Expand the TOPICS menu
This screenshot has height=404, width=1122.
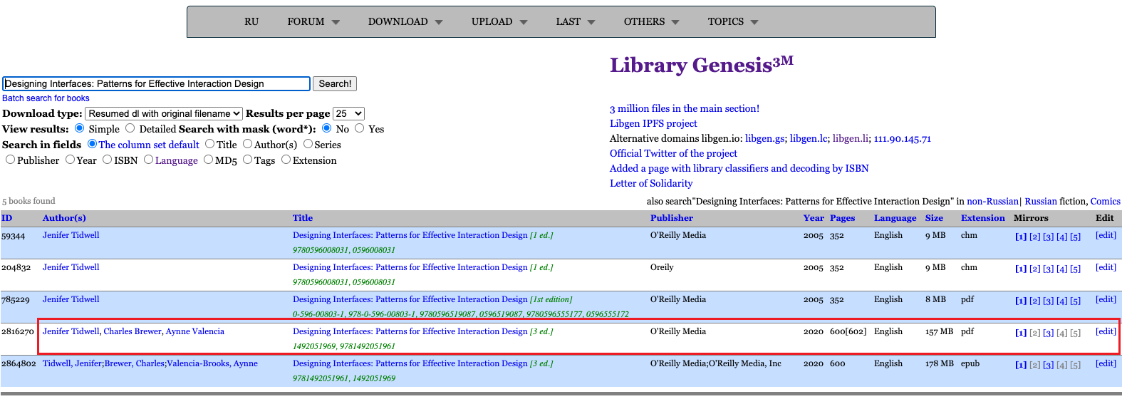[733, 22]
